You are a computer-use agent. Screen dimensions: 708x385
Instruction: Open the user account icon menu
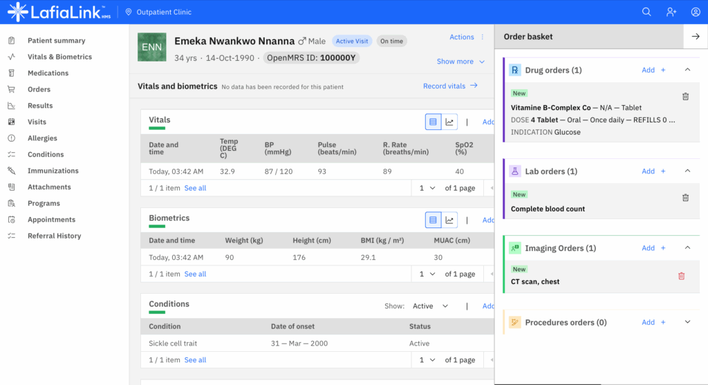[695, 12]
